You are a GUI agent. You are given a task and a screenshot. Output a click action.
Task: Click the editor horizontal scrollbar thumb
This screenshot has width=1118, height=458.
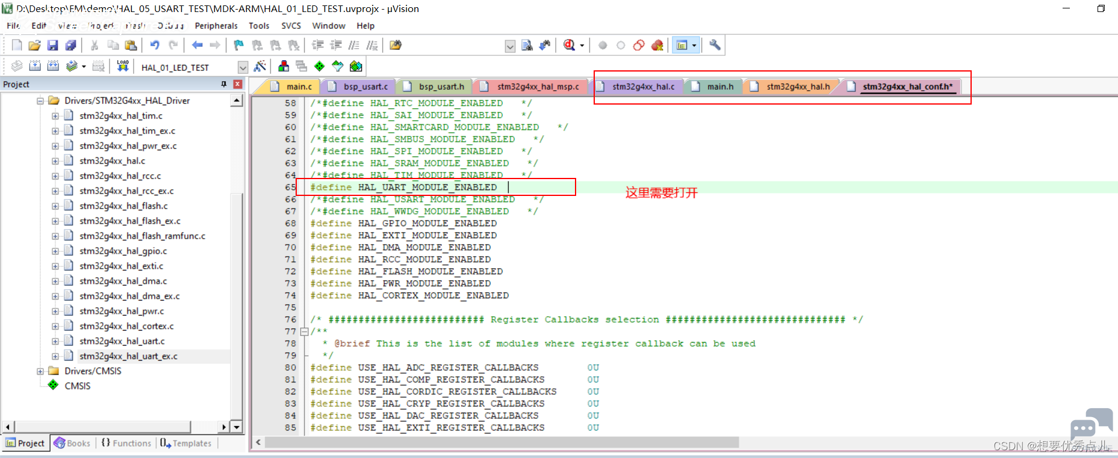tap(502, 442)
